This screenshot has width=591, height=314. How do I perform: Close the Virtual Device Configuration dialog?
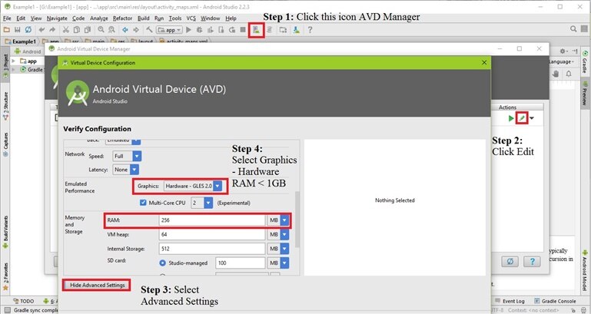[484, 62]
